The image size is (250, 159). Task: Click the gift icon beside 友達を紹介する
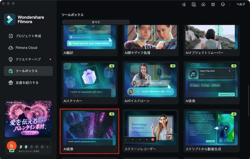11,83
